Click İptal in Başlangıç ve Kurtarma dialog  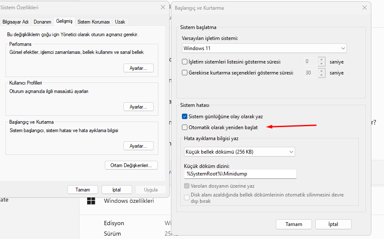point(333,224)
